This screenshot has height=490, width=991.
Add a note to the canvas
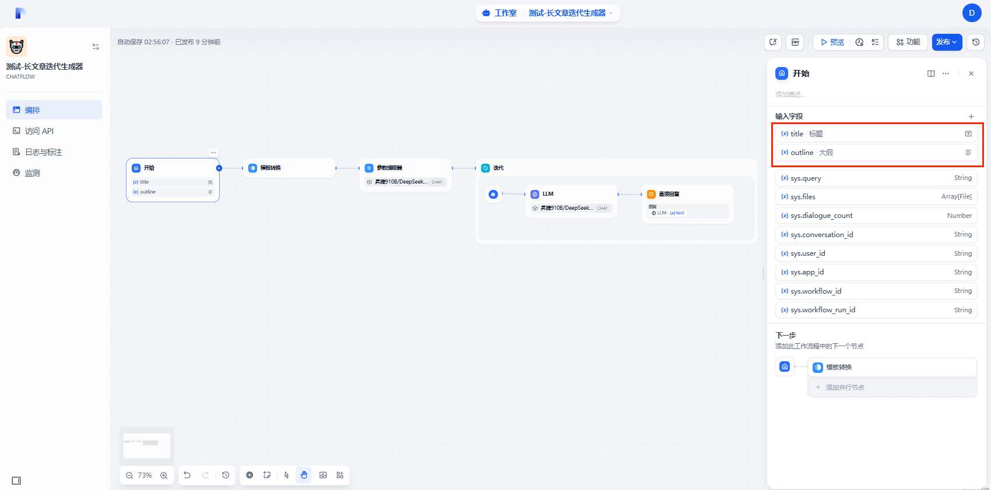267,475
